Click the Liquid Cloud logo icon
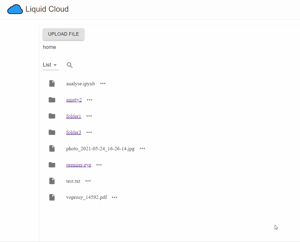300x242 pixels. point(15,9)
